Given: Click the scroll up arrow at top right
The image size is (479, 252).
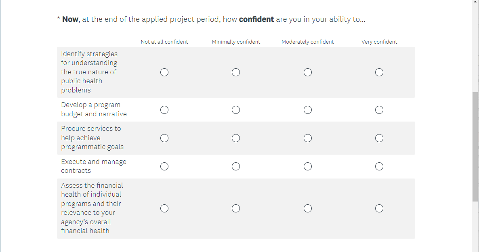Looking at the screenshot, I should click(x=475, y=2).
